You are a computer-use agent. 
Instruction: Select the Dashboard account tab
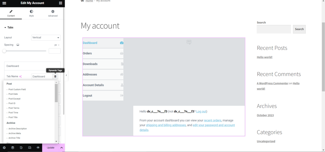pyautogui.click(x=103, y=43)
